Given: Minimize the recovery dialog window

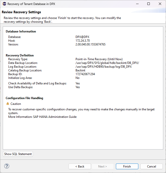Looking at the screenshot, I should 137,4.
